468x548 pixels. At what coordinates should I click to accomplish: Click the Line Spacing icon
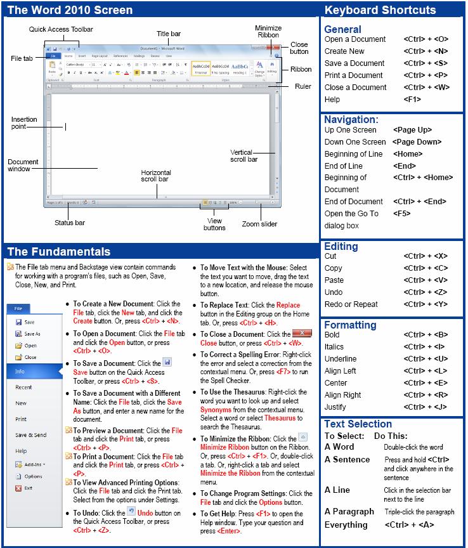click(163, 73)
